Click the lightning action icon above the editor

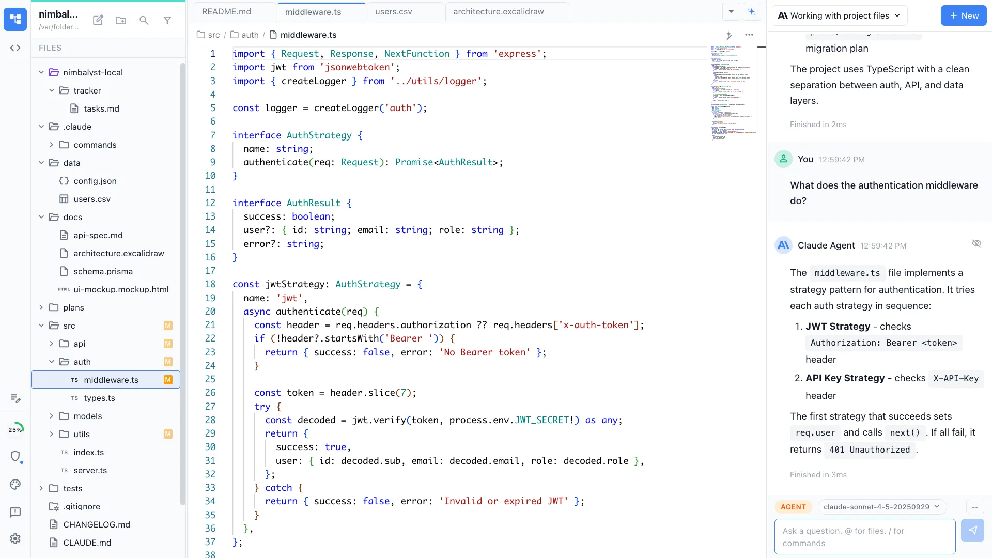(x=729, y=35)
